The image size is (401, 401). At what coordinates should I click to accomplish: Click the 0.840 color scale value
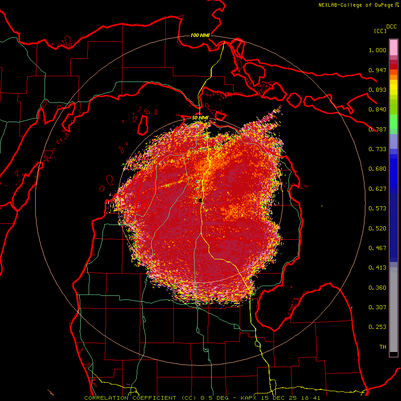(377, 110)
